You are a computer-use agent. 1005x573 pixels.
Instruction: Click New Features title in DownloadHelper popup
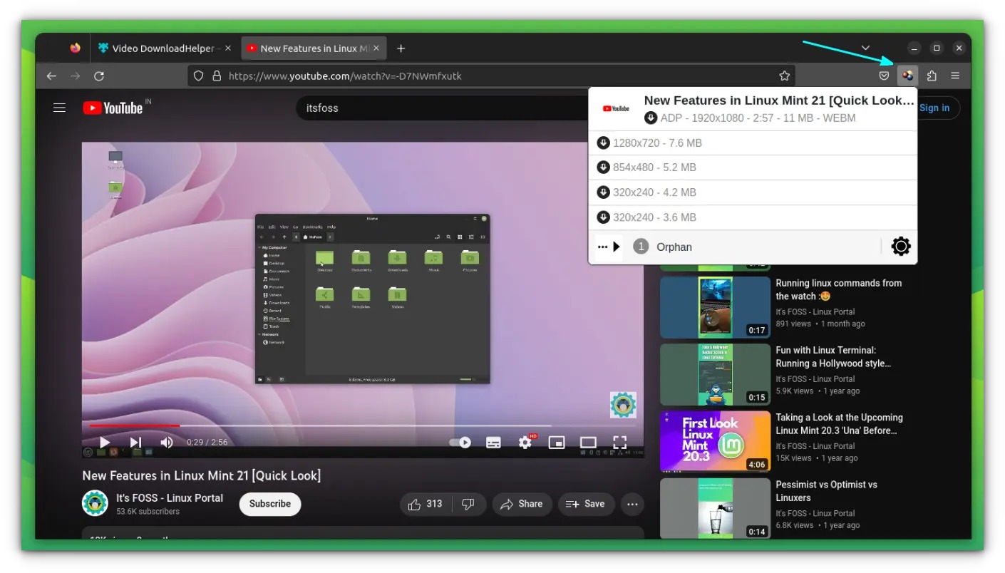tap(779, 100)
